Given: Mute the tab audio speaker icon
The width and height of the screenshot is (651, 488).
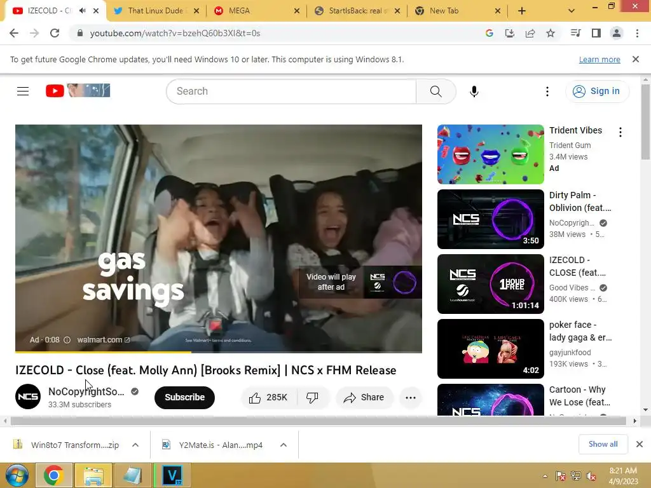Looking at the screenshot, I should (x=83, y=11).
